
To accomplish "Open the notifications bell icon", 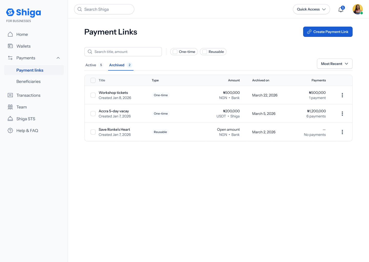I will click(x=341, y=9).
